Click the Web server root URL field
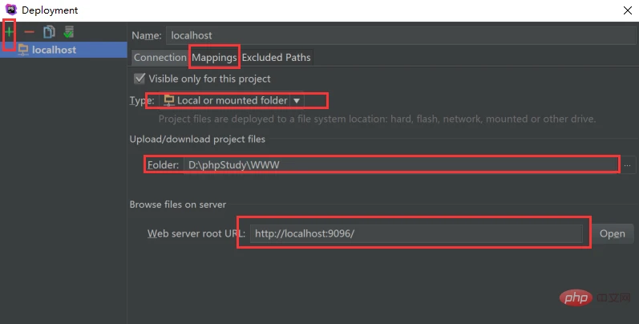Screen dimensions: 639x324 [x=416, y=233]
